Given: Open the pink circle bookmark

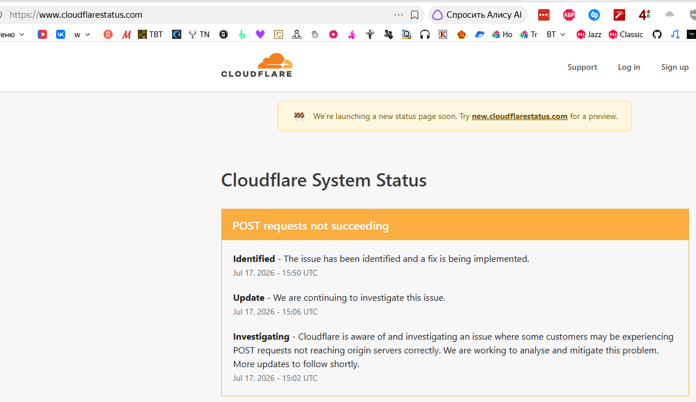Looking at the screenshot, I should click(333, 34).
